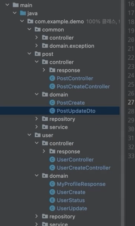
Task: Click the UserStatus enum icon
Action: click(52, 200)
